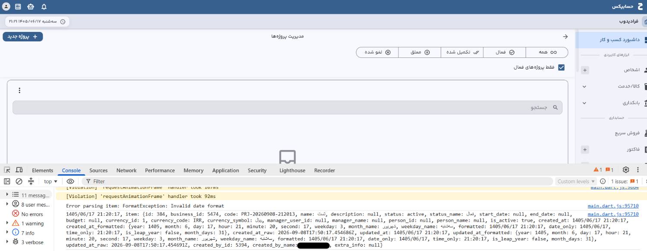647x251 pixels.
Task: Click the project جستجو search field
Action: 288,107
